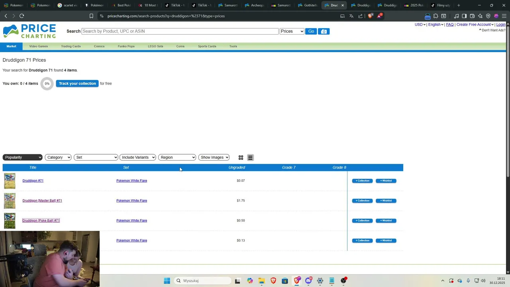
Task: Open Microsoft Store taskbar icon
Action: (285, 281)
